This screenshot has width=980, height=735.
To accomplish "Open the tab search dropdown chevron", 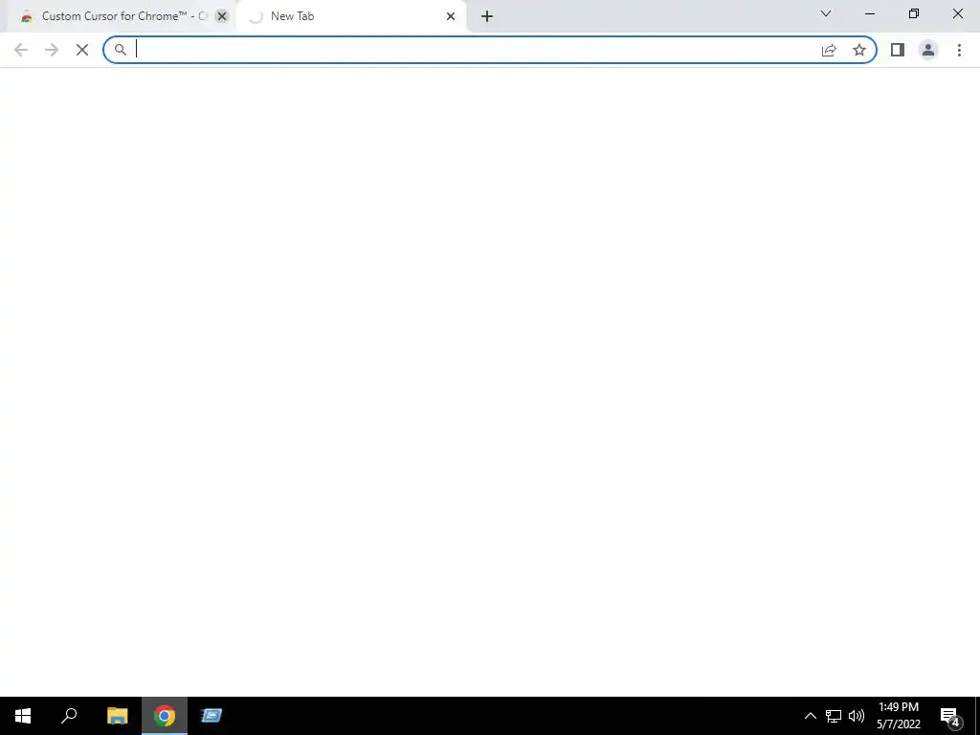I will click(x=826, y=13).
